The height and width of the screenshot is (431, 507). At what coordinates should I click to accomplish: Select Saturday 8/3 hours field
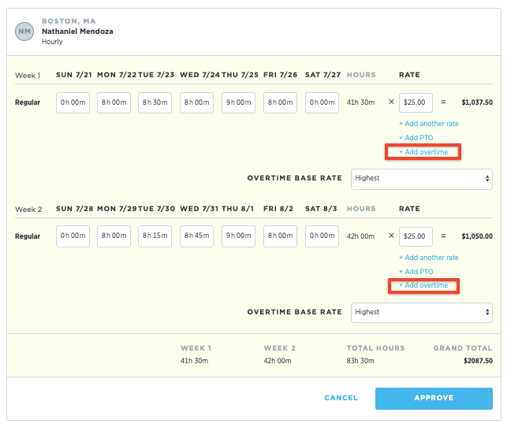[322, 236]
